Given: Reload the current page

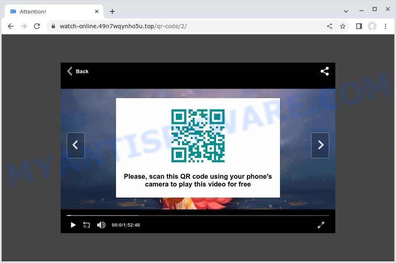Looking at the screenshot, I should [37, 26].
